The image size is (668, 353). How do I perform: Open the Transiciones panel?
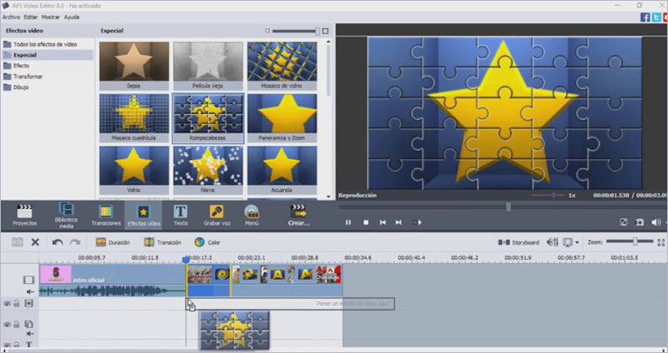(106, 215)
